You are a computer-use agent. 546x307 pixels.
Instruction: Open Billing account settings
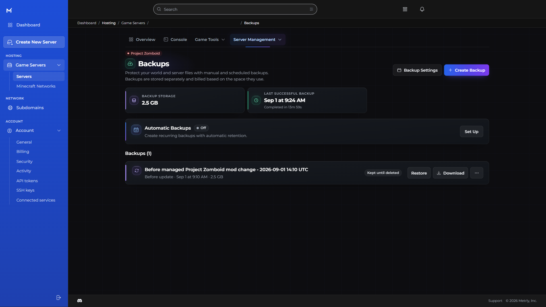[x=23, y=152]
